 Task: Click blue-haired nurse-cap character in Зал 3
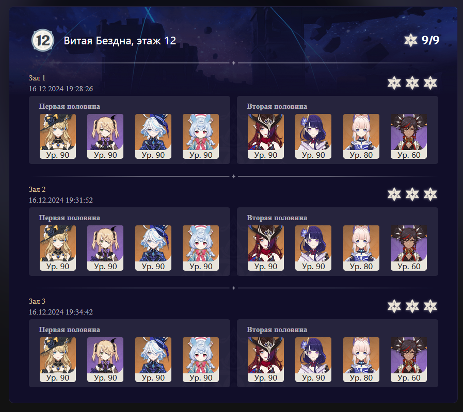201,359
